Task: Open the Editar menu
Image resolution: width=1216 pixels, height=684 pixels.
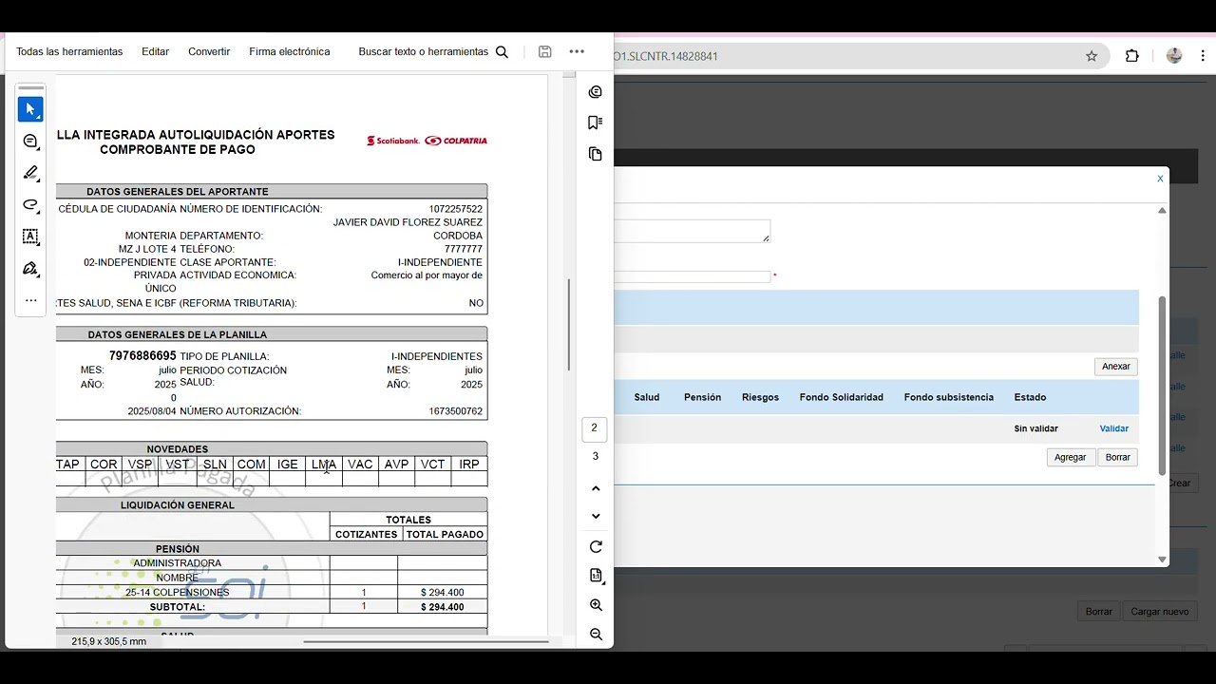Action: pos(155,52)
